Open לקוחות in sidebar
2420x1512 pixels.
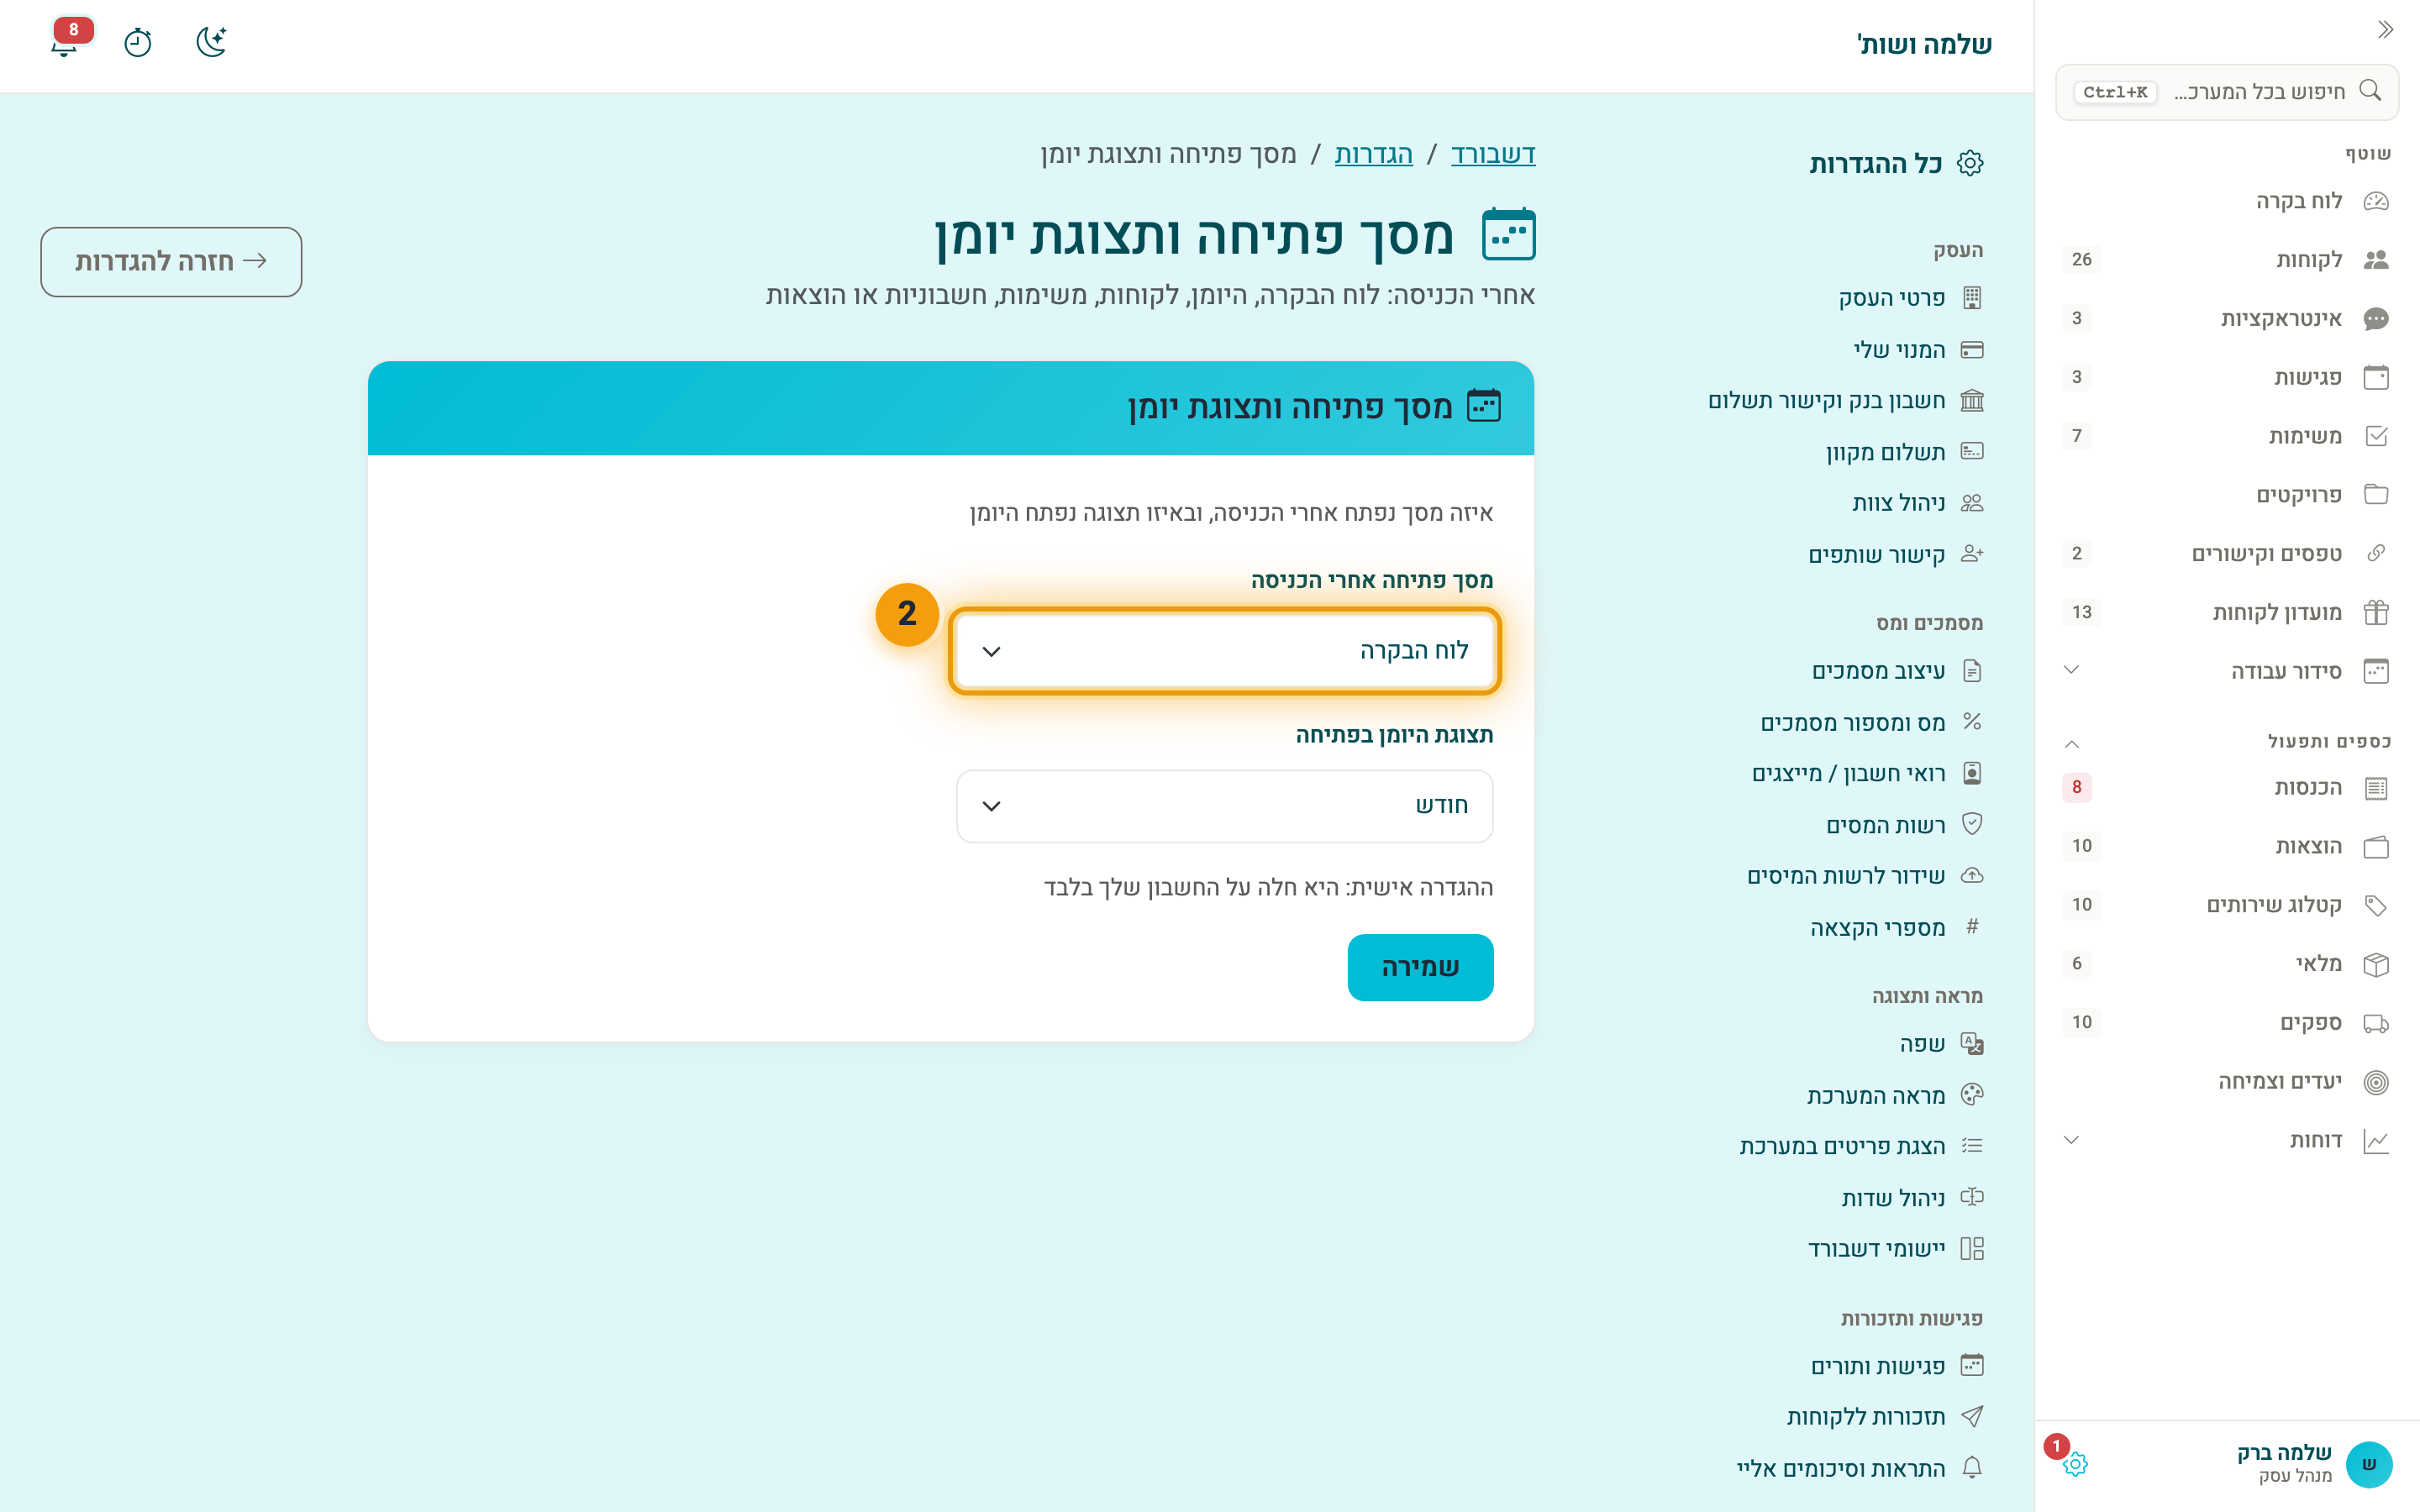tap(2226, 260)
